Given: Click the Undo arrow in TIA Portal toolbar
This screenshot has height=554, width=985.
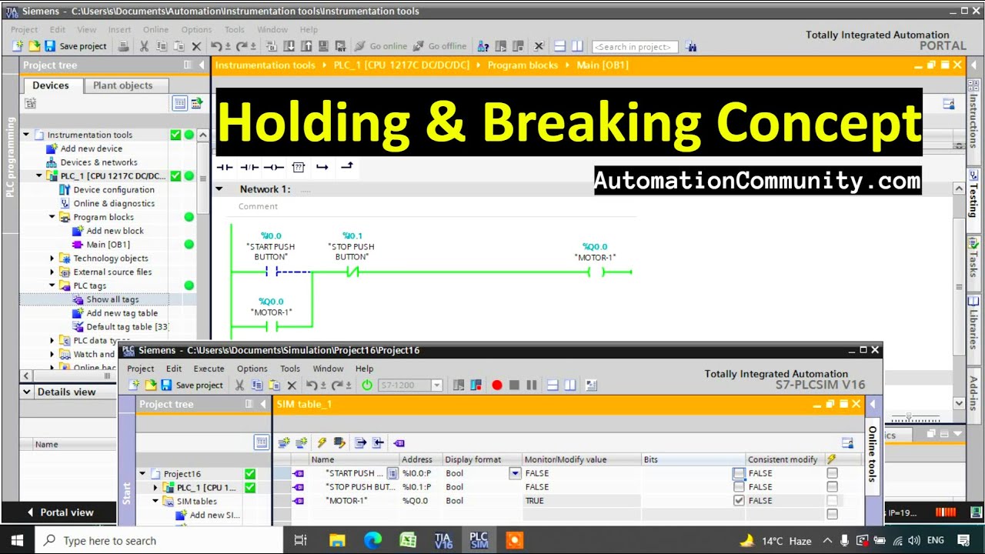Looking at the screenshot, I should click(x=215, y=46).
